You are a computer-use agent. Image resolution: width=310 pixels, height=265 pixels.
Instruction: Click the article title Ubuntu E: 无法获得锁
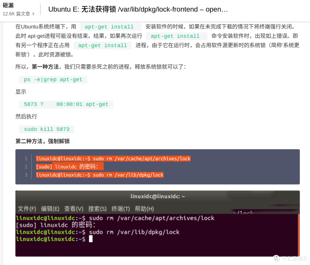coord(138,9)
